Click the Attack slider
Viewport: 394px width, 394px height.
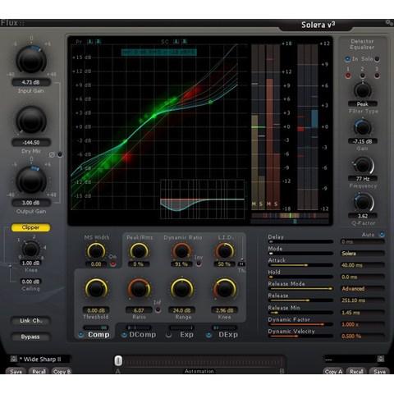coord(300,265)
